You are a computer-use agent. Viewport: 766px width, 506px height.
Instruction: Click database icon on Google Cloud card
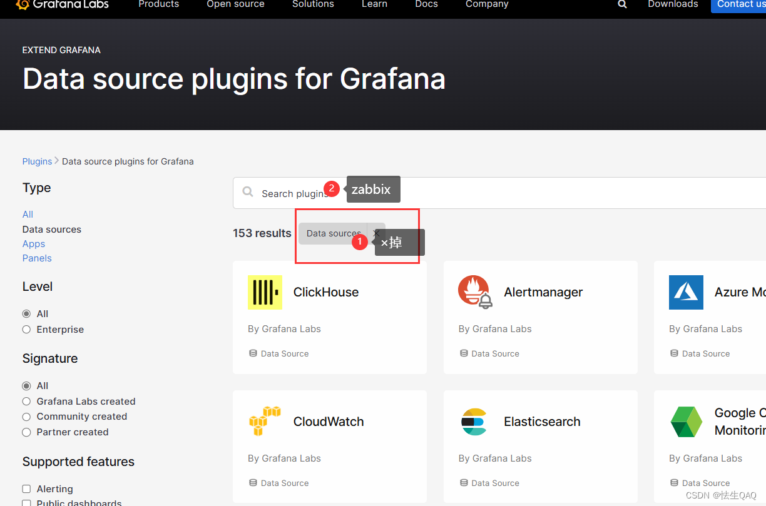[674, 483]
